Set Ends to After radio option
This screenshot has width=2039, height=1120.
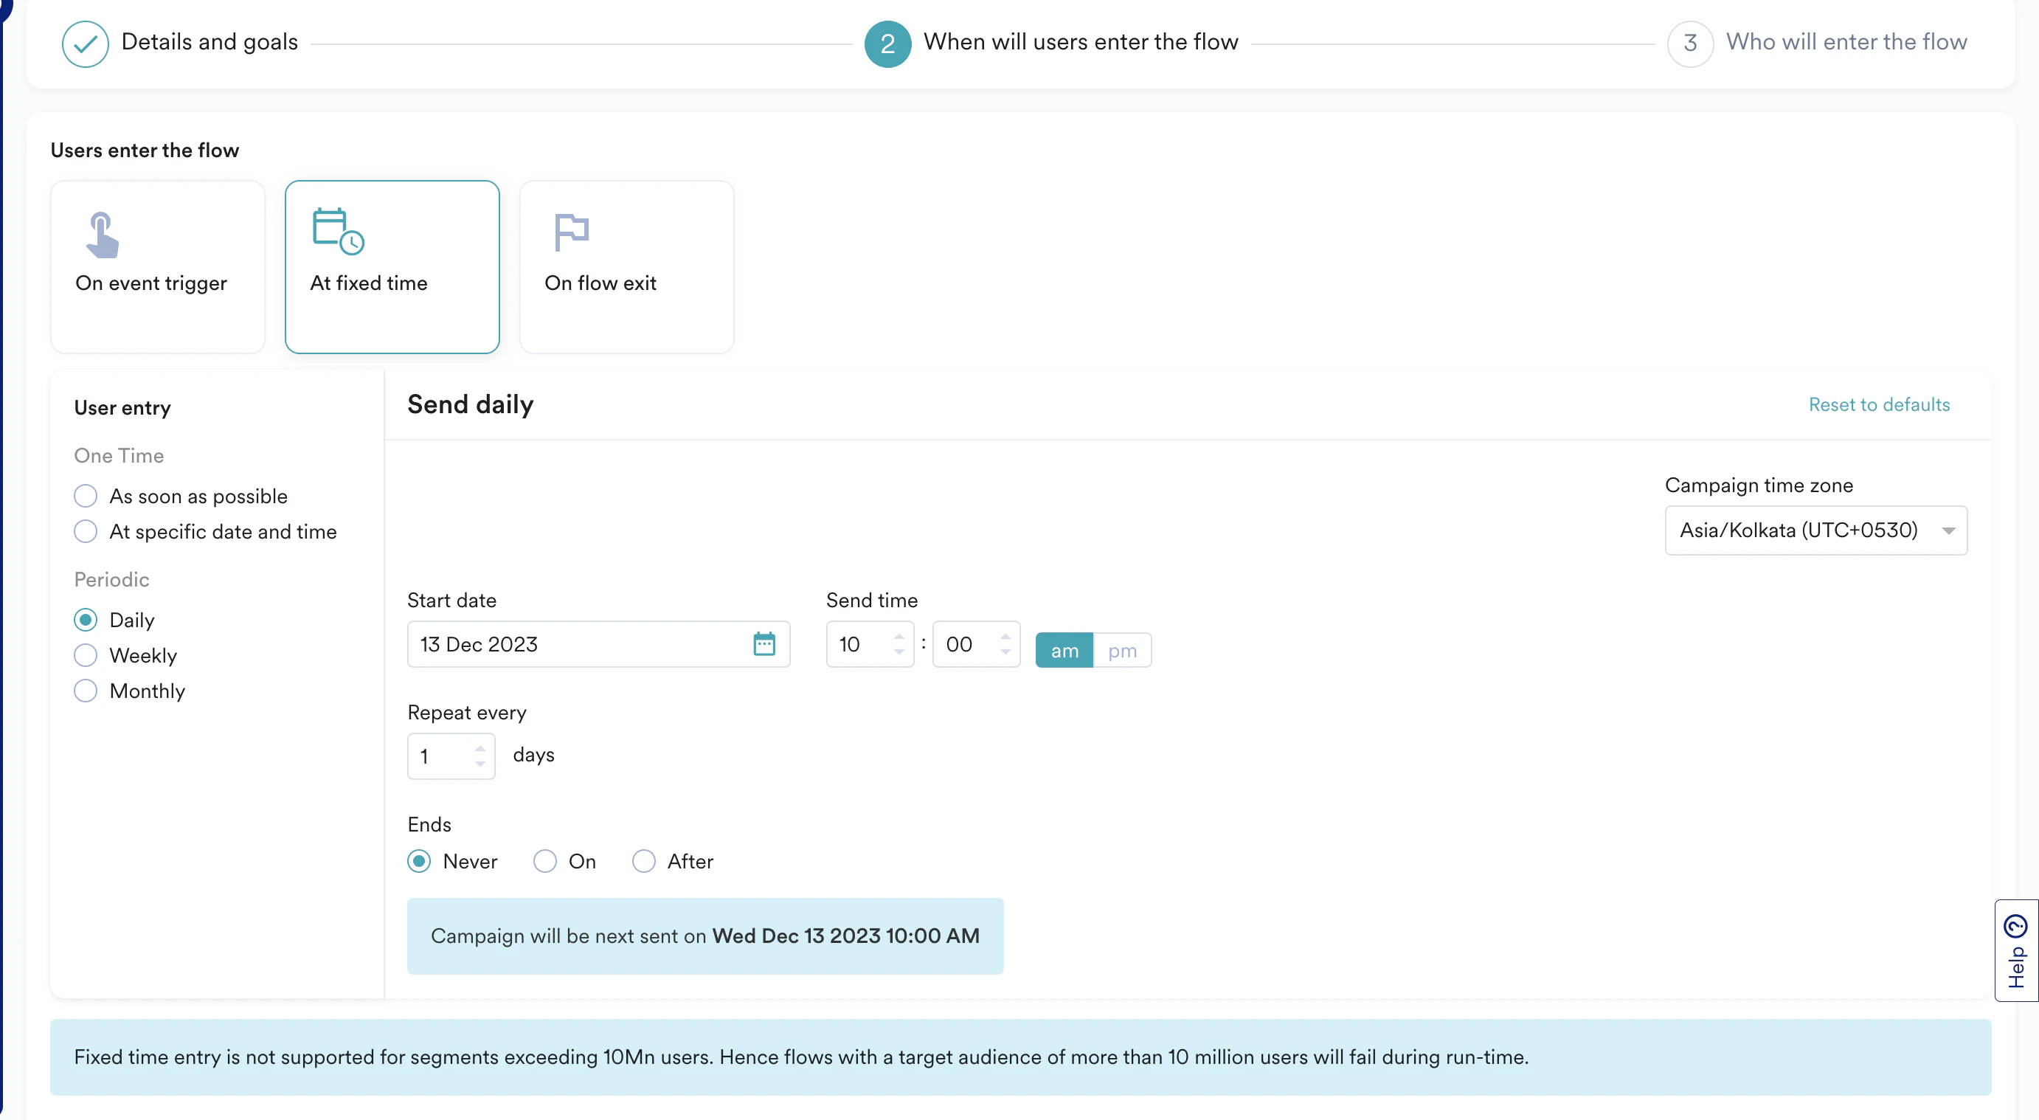point(643,861)
